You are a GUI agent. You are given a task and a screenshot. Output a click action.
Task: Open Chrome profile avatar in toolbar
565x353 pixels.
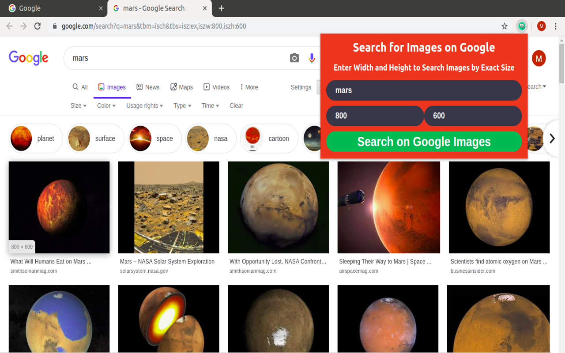tap(542, 26)
